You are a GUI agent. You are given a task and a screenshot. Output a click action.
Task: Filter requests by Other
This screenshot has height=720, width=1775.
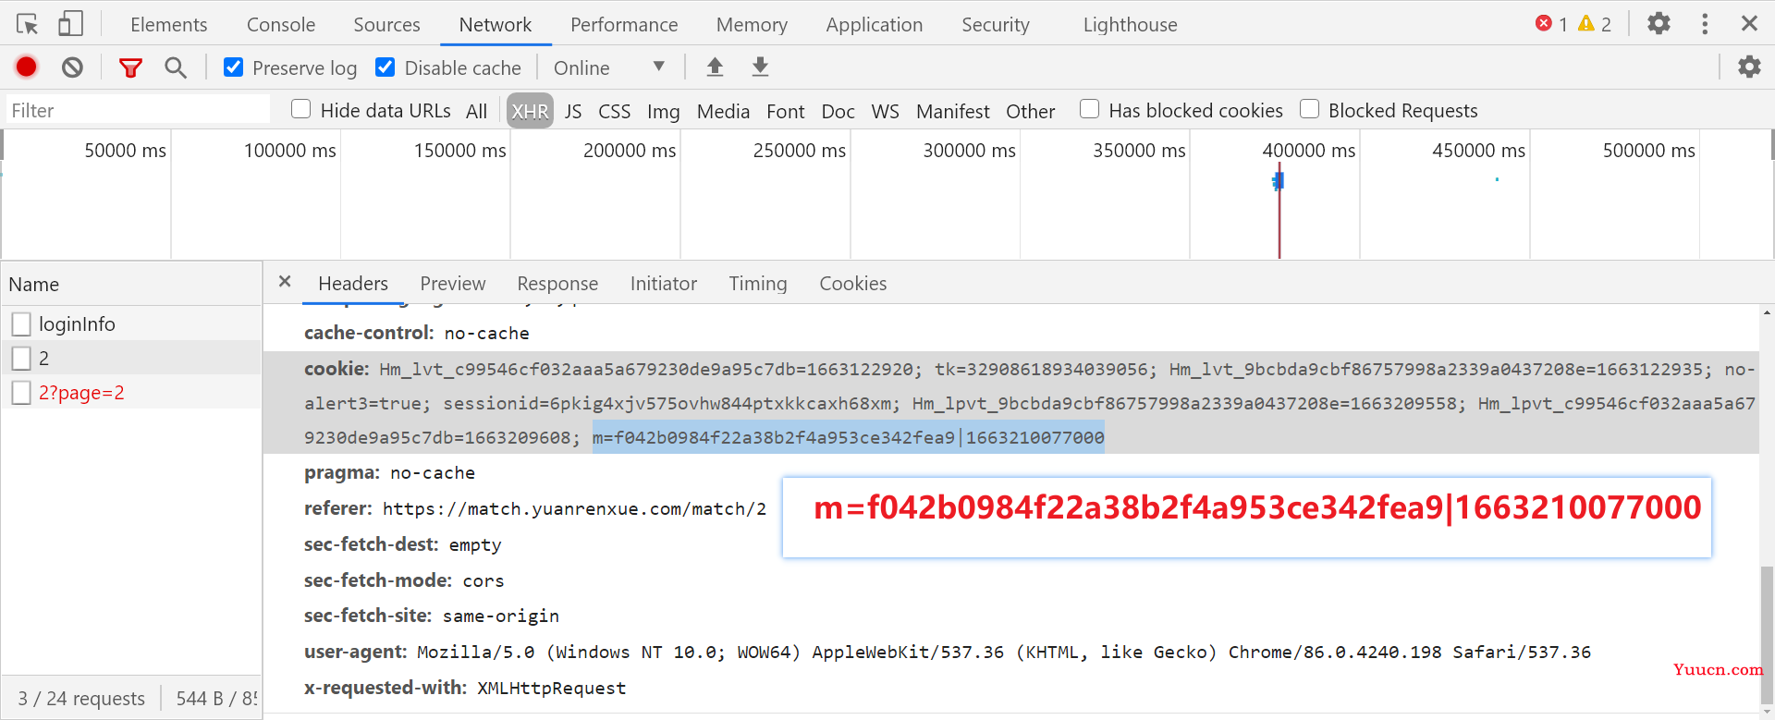(x=1031, y=111)
